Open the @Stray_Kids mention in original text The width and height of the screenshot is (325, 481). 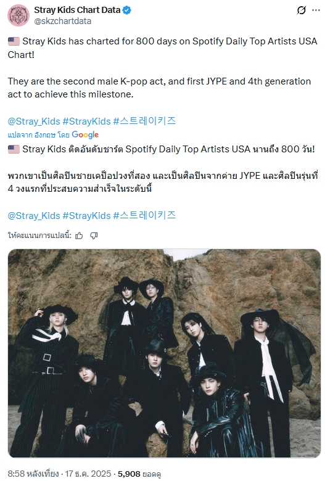tap(34, 121)
